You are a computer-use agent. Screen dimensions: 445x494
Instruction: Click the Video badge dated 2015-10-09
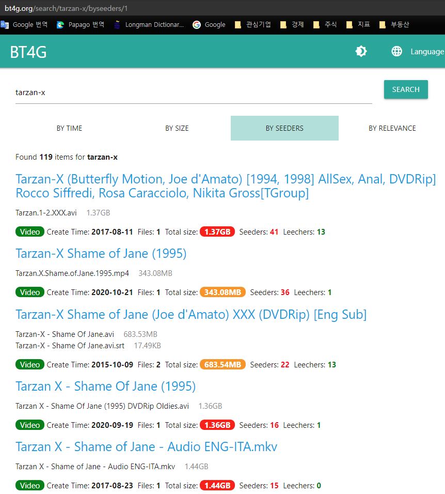tap(30, 364)
